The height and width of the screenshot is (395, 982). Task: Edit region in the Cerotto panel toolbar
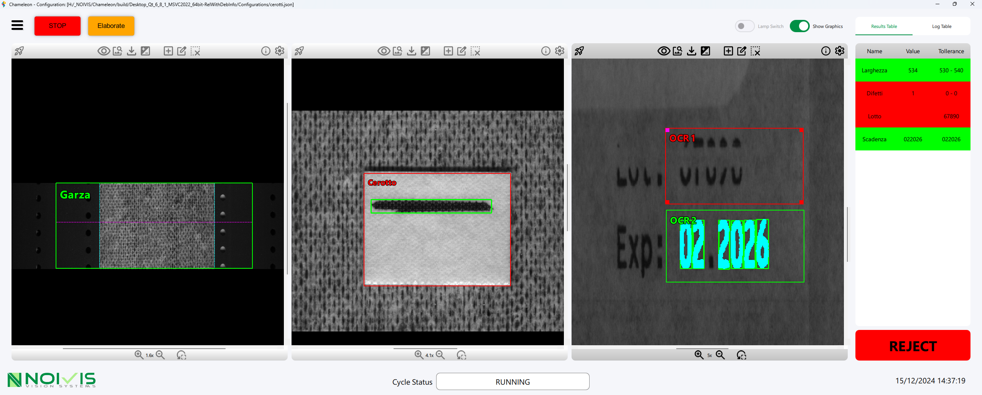click(462, 51)
